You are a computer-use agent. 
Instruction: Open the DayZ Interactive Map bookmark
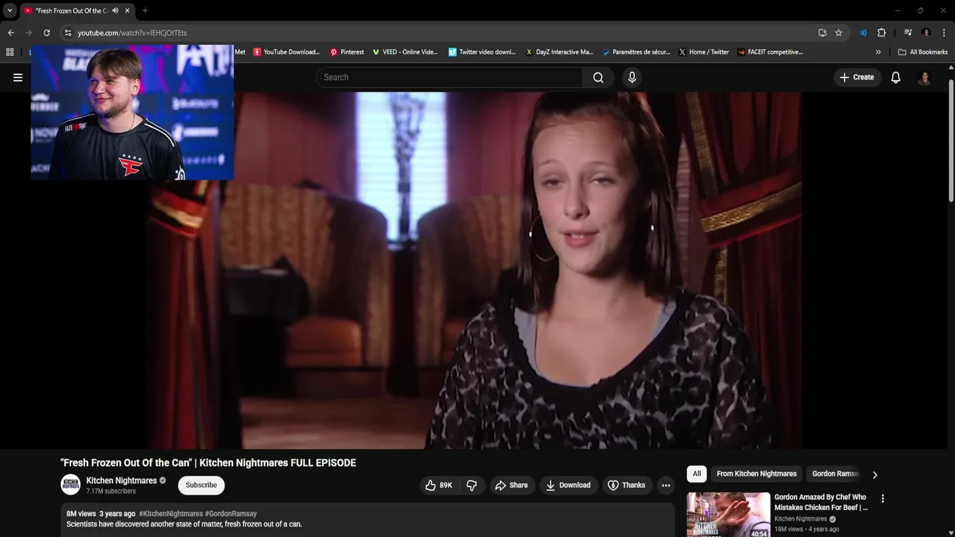560,52
